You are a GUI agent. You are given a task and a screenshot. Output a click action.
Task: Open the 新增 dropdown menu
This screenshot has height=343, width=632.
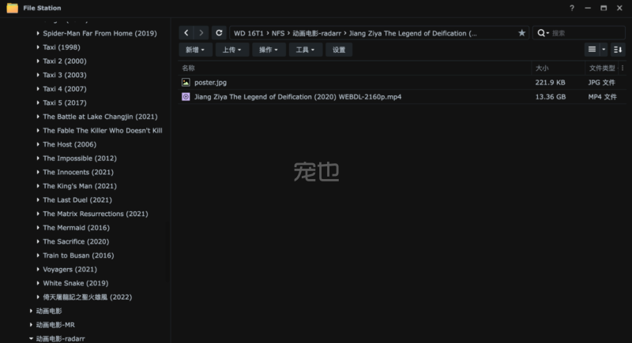(x=194, y=50)
